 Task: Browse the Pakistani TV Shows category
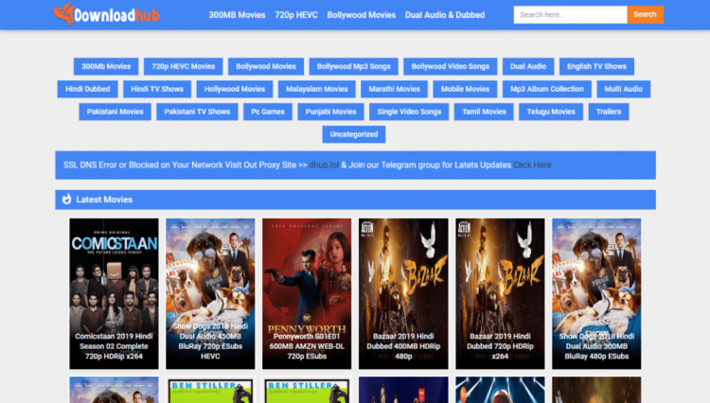tap(197, 112)
